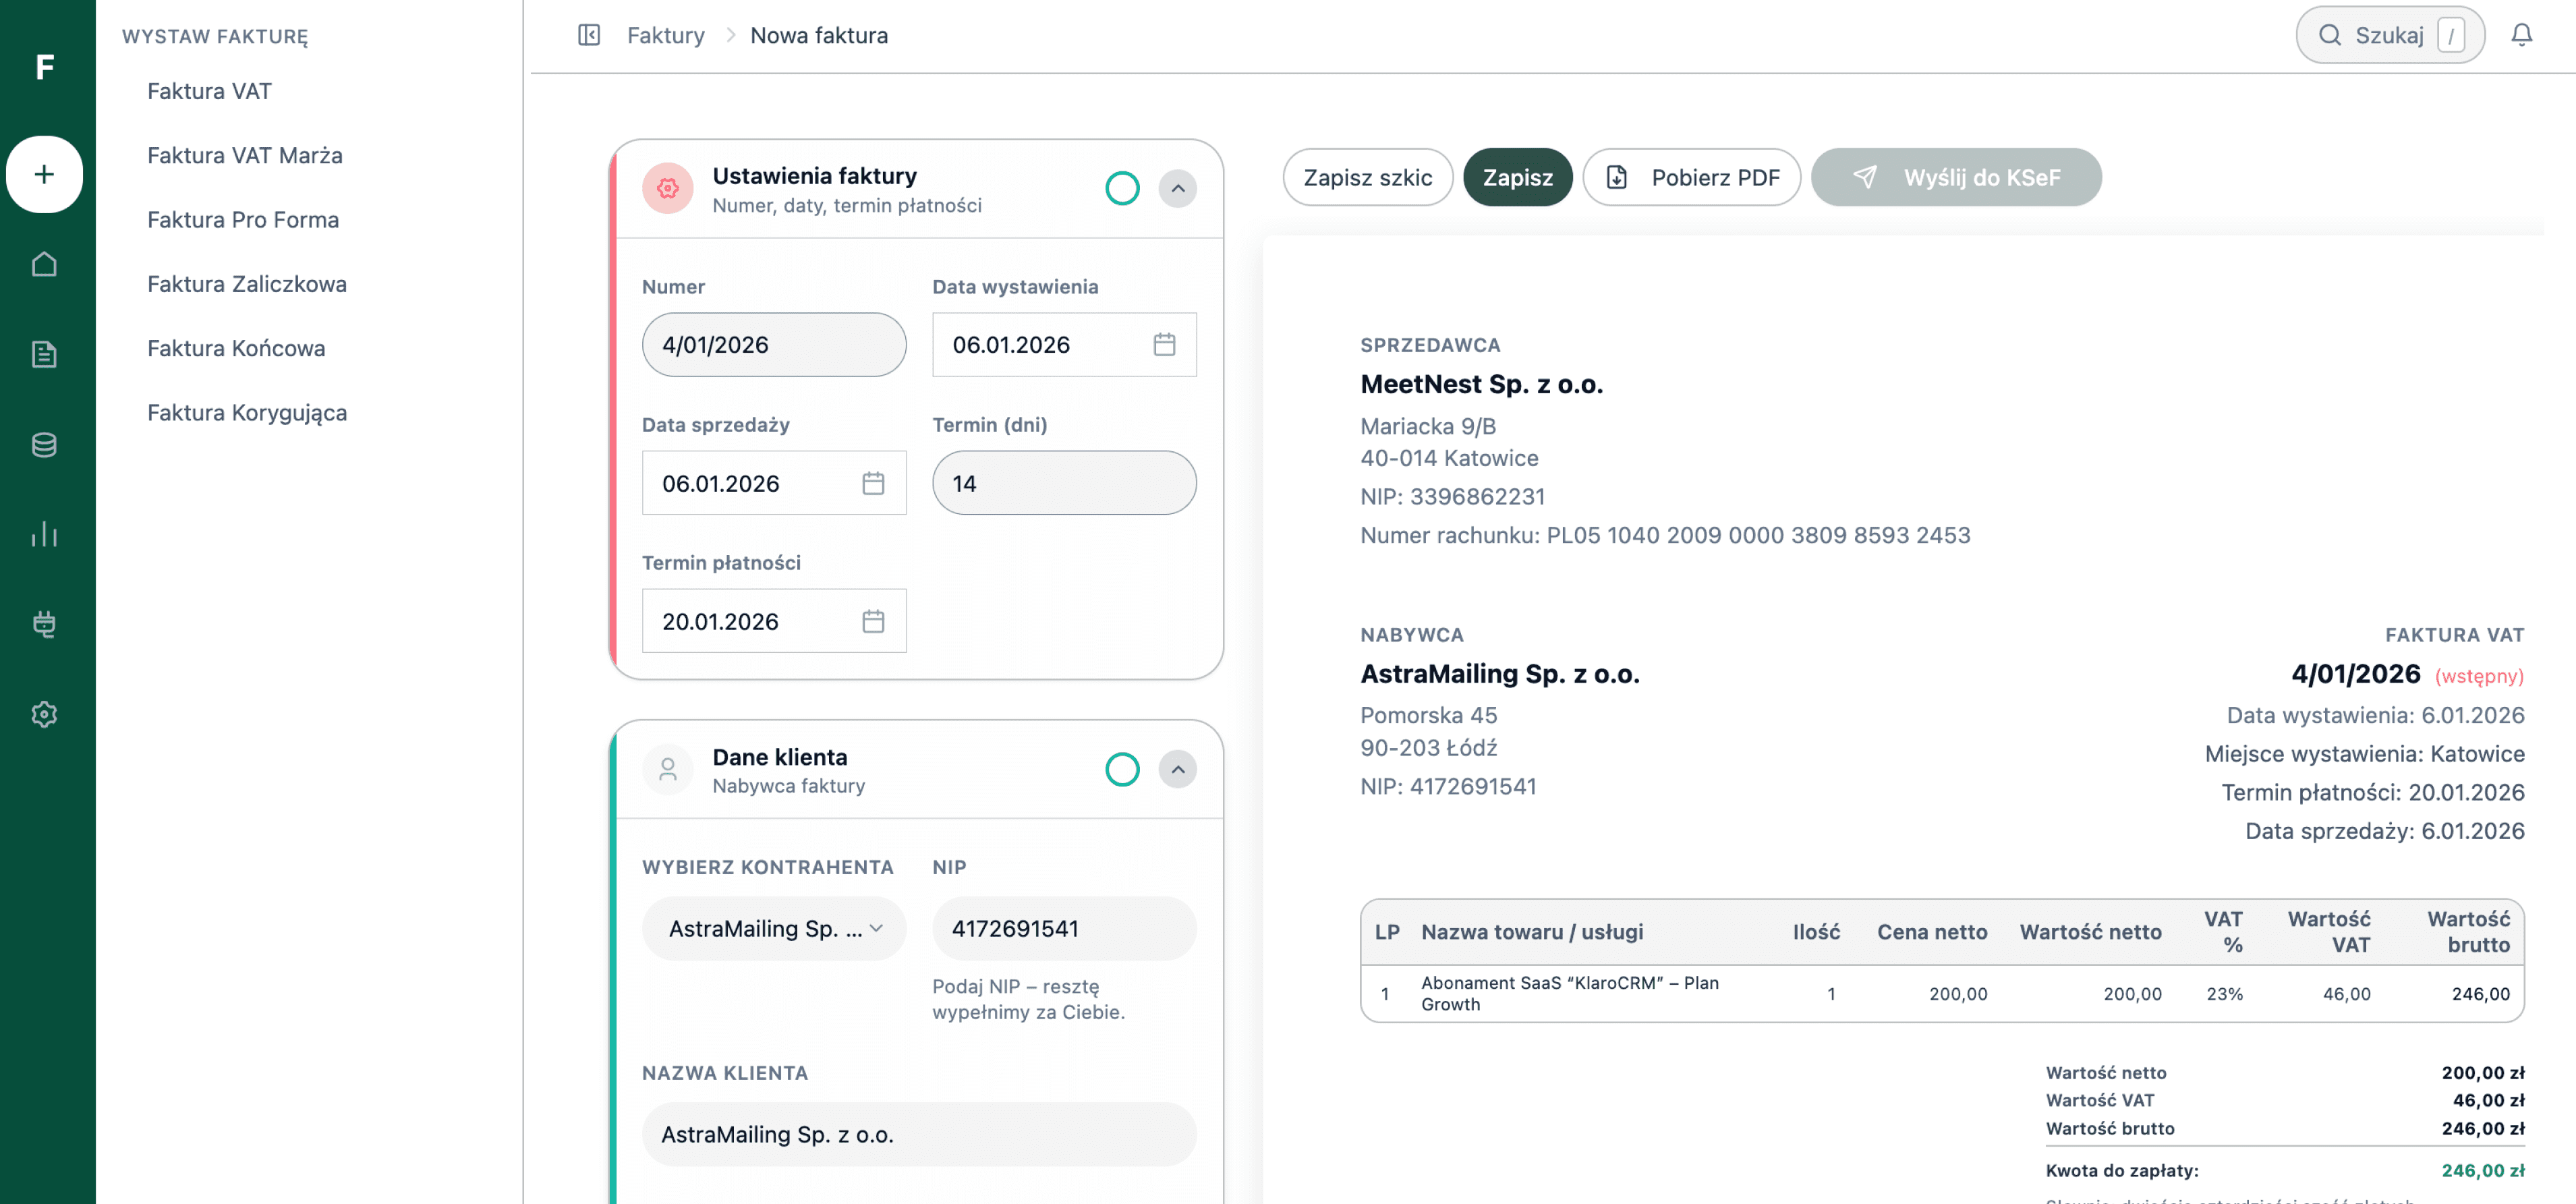Click the Zapisz szkic button

point(1367,177)
